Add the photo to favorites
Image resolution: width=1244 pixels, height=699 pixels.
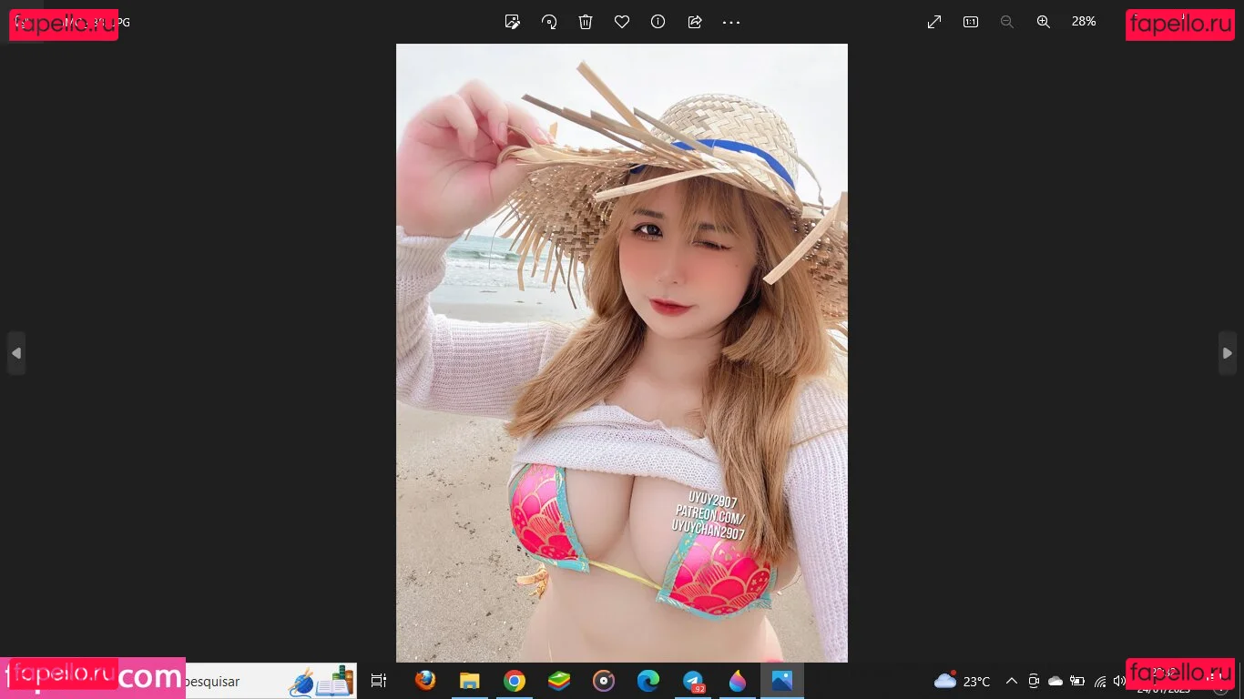pyautogui.click(x=621, y=22)
